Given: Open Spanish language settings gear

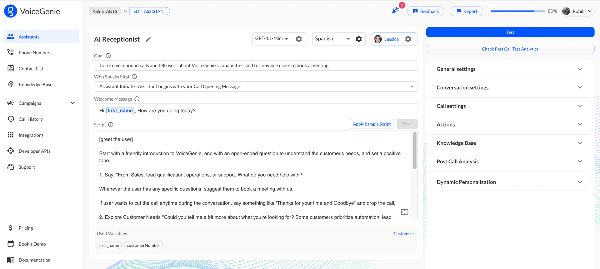Looking at the screenshot, I should pos(359,39).
